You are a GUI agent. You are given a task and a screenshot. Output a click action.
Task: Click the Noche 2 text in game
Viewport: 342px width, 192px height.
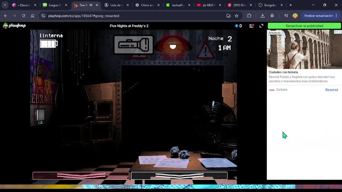220,39
